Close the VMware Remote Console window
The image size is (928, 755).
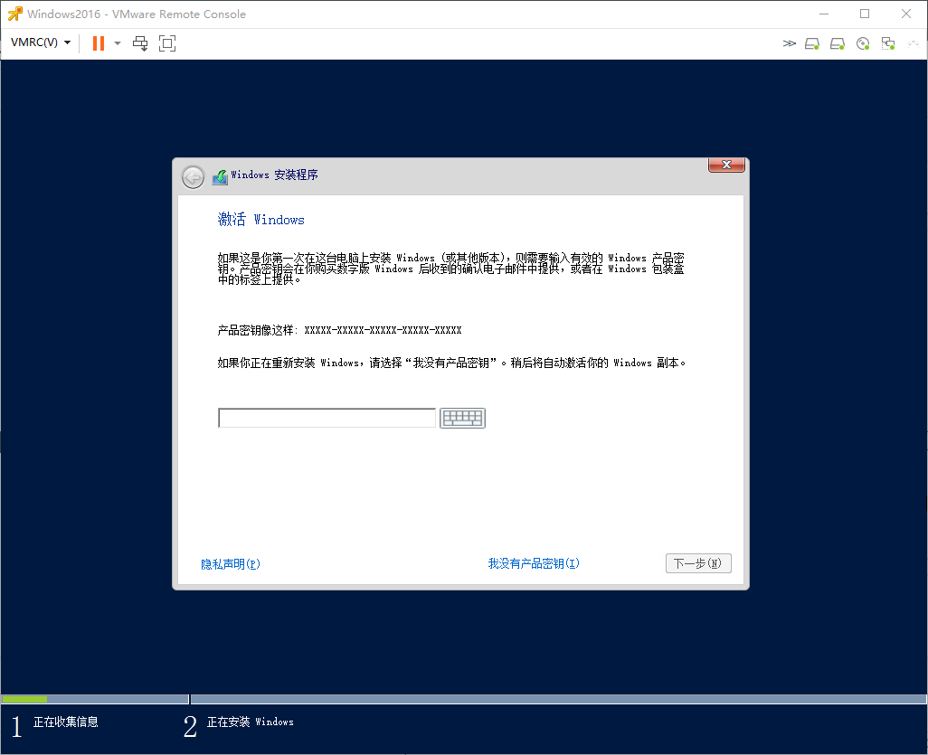906,14
